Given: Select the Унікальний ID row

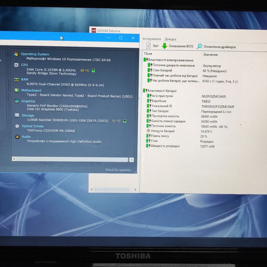Looking at the screenshot, I should click(x=190, y=106).
